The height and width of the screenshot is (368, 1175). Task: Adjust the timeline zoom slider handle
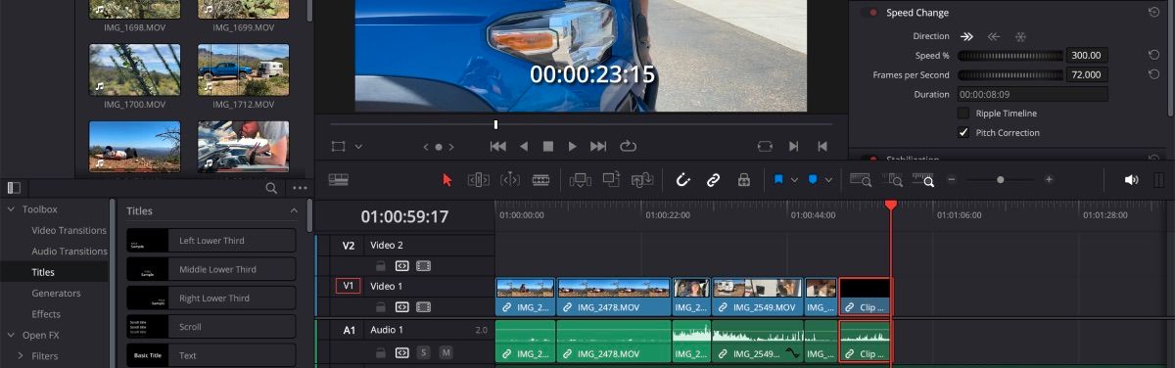click(1000, 180)
